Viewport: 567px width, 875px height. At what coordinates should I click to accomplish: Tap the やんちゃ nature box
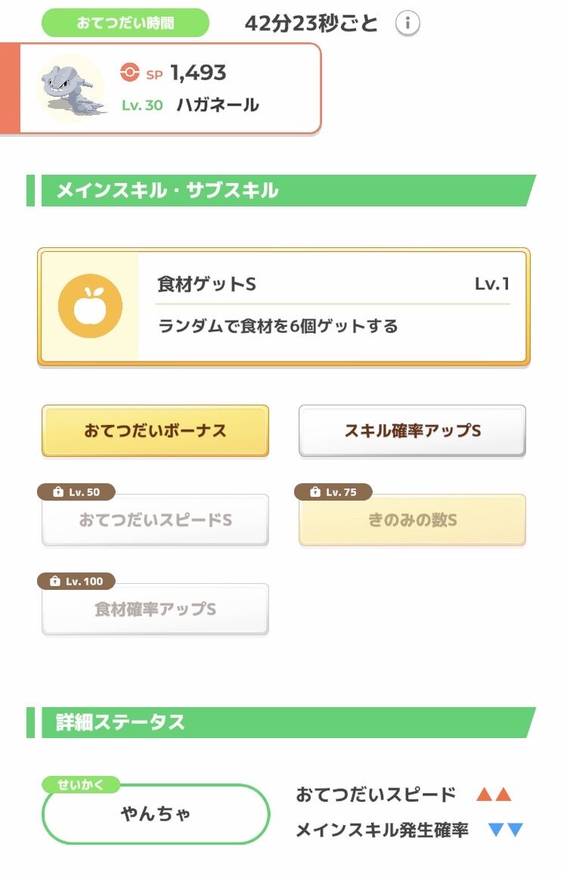click(156, 814)
